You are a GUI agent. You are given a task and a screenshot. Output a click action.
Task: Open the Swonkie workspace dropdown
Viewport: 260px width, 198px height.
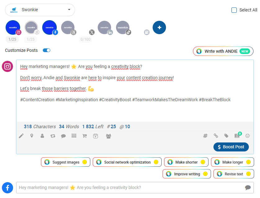tap(40, 10)
